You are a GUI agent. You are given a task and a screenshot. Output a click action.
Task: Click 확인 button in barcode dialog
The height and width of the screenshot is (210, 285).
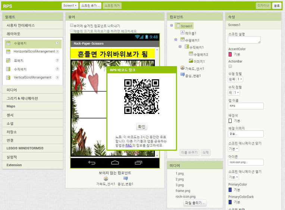coord(142,126)
